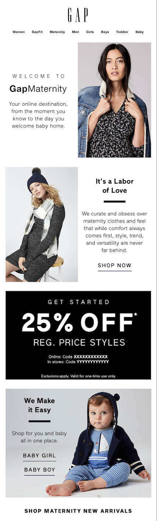Click SHOP NOW link
Image resolution: width=157 pixels, height=521 pixels.
115,266
